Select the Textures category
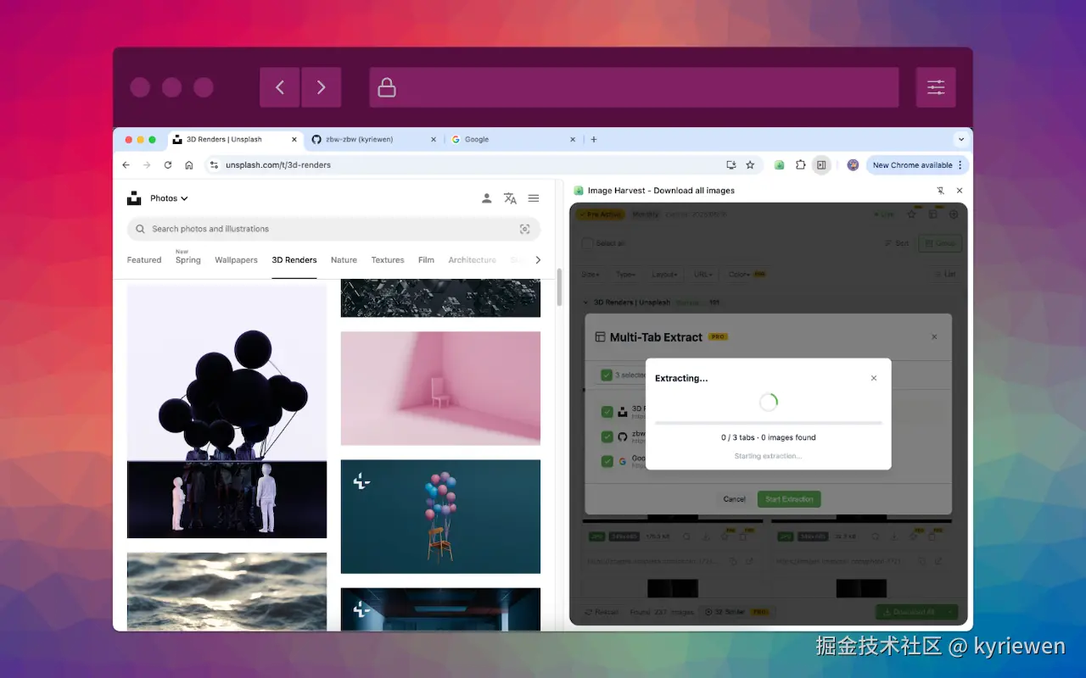The height and width of the screenshot is (678, 1086). [x=388, y=260]
